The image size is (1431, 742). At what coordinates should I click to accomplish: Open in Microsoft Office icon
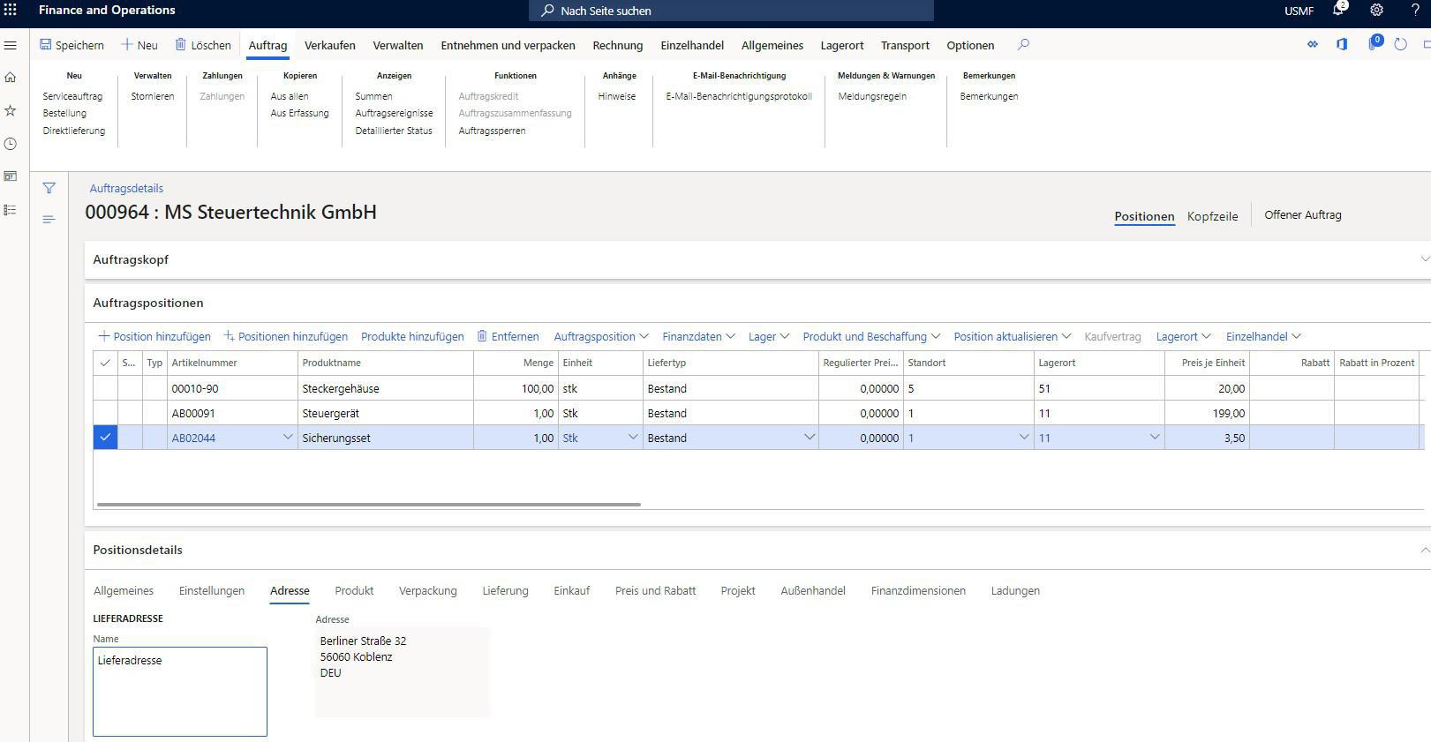[1342, 44]
